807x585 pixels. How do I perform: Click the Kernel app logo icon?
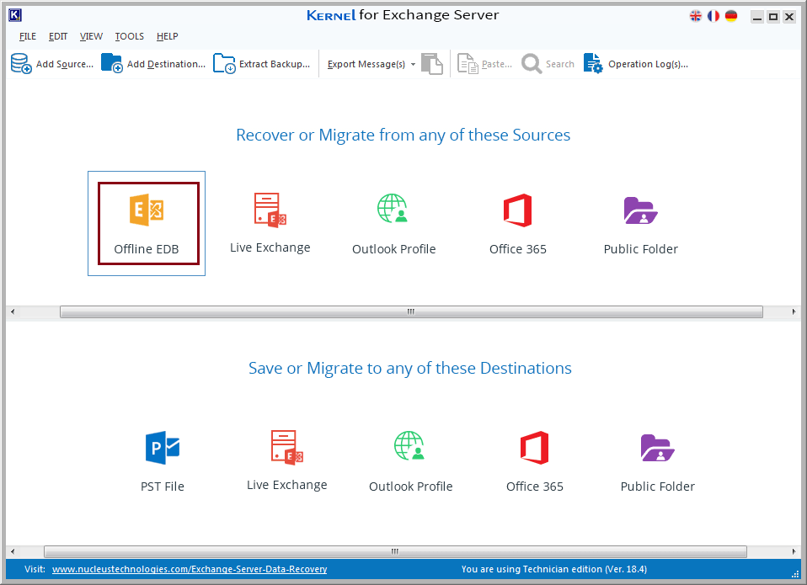(15, 15)
